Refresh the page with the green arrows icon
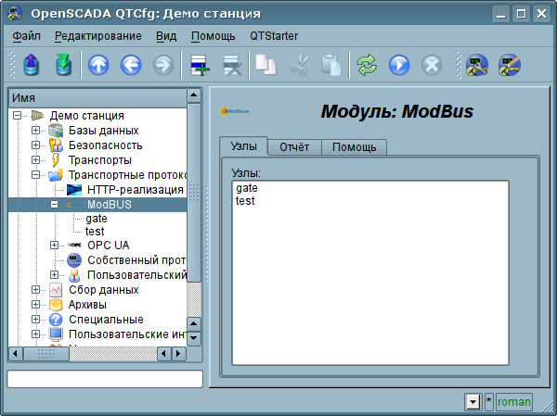Image resolution: width=557 pixels, height=416 pixels. (367, 65)
